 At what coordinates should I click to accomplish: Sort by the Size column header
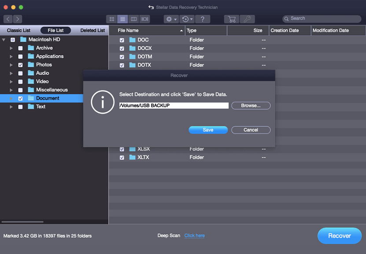pos(248,30)
